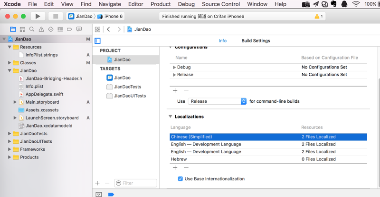Click the yellow warning indicator in activity bar
The height and width of the screenshot is (197, 380).
(x=318, y=16)
